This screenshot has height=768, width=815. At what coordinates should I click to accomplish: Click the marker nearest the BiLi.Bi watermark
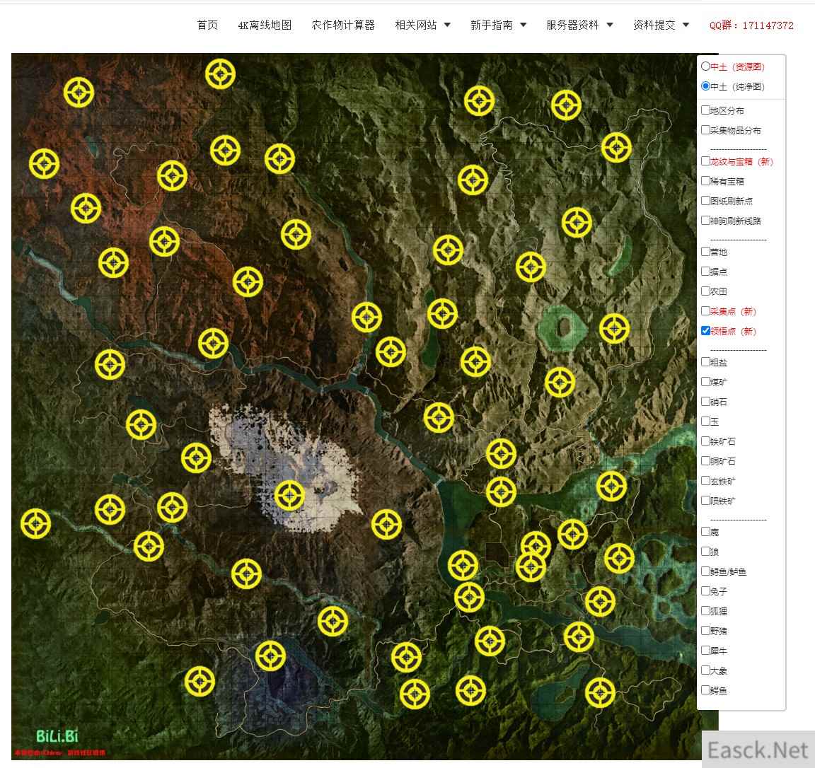point(200,682)
